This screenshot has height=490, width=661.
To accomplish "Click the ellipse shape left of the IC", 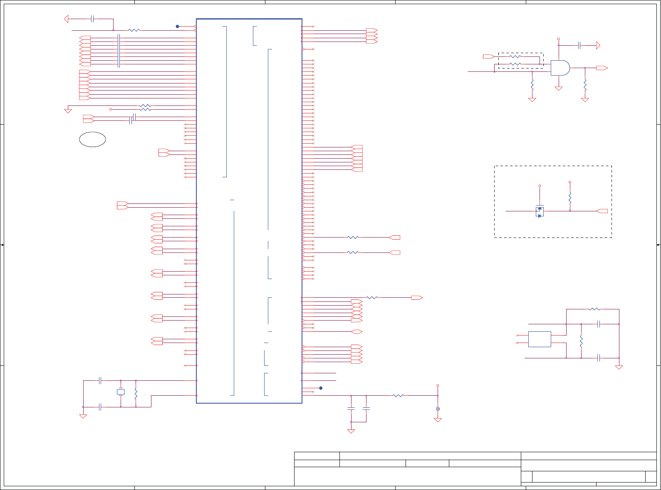I will [92, 140].
